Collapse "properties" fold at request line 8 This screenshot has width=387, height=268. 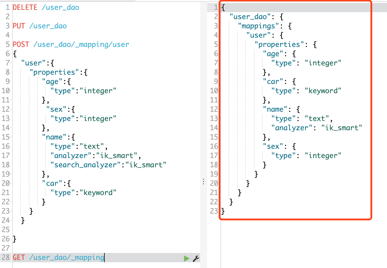point(11,72)
